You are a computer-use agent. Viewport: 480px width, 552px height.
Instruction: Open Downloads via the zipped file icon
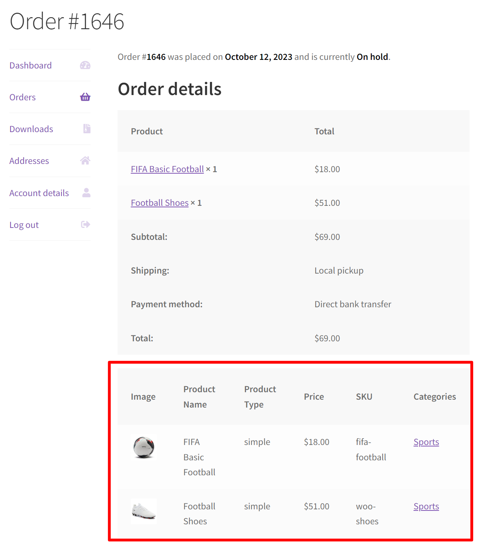point(86,129)
